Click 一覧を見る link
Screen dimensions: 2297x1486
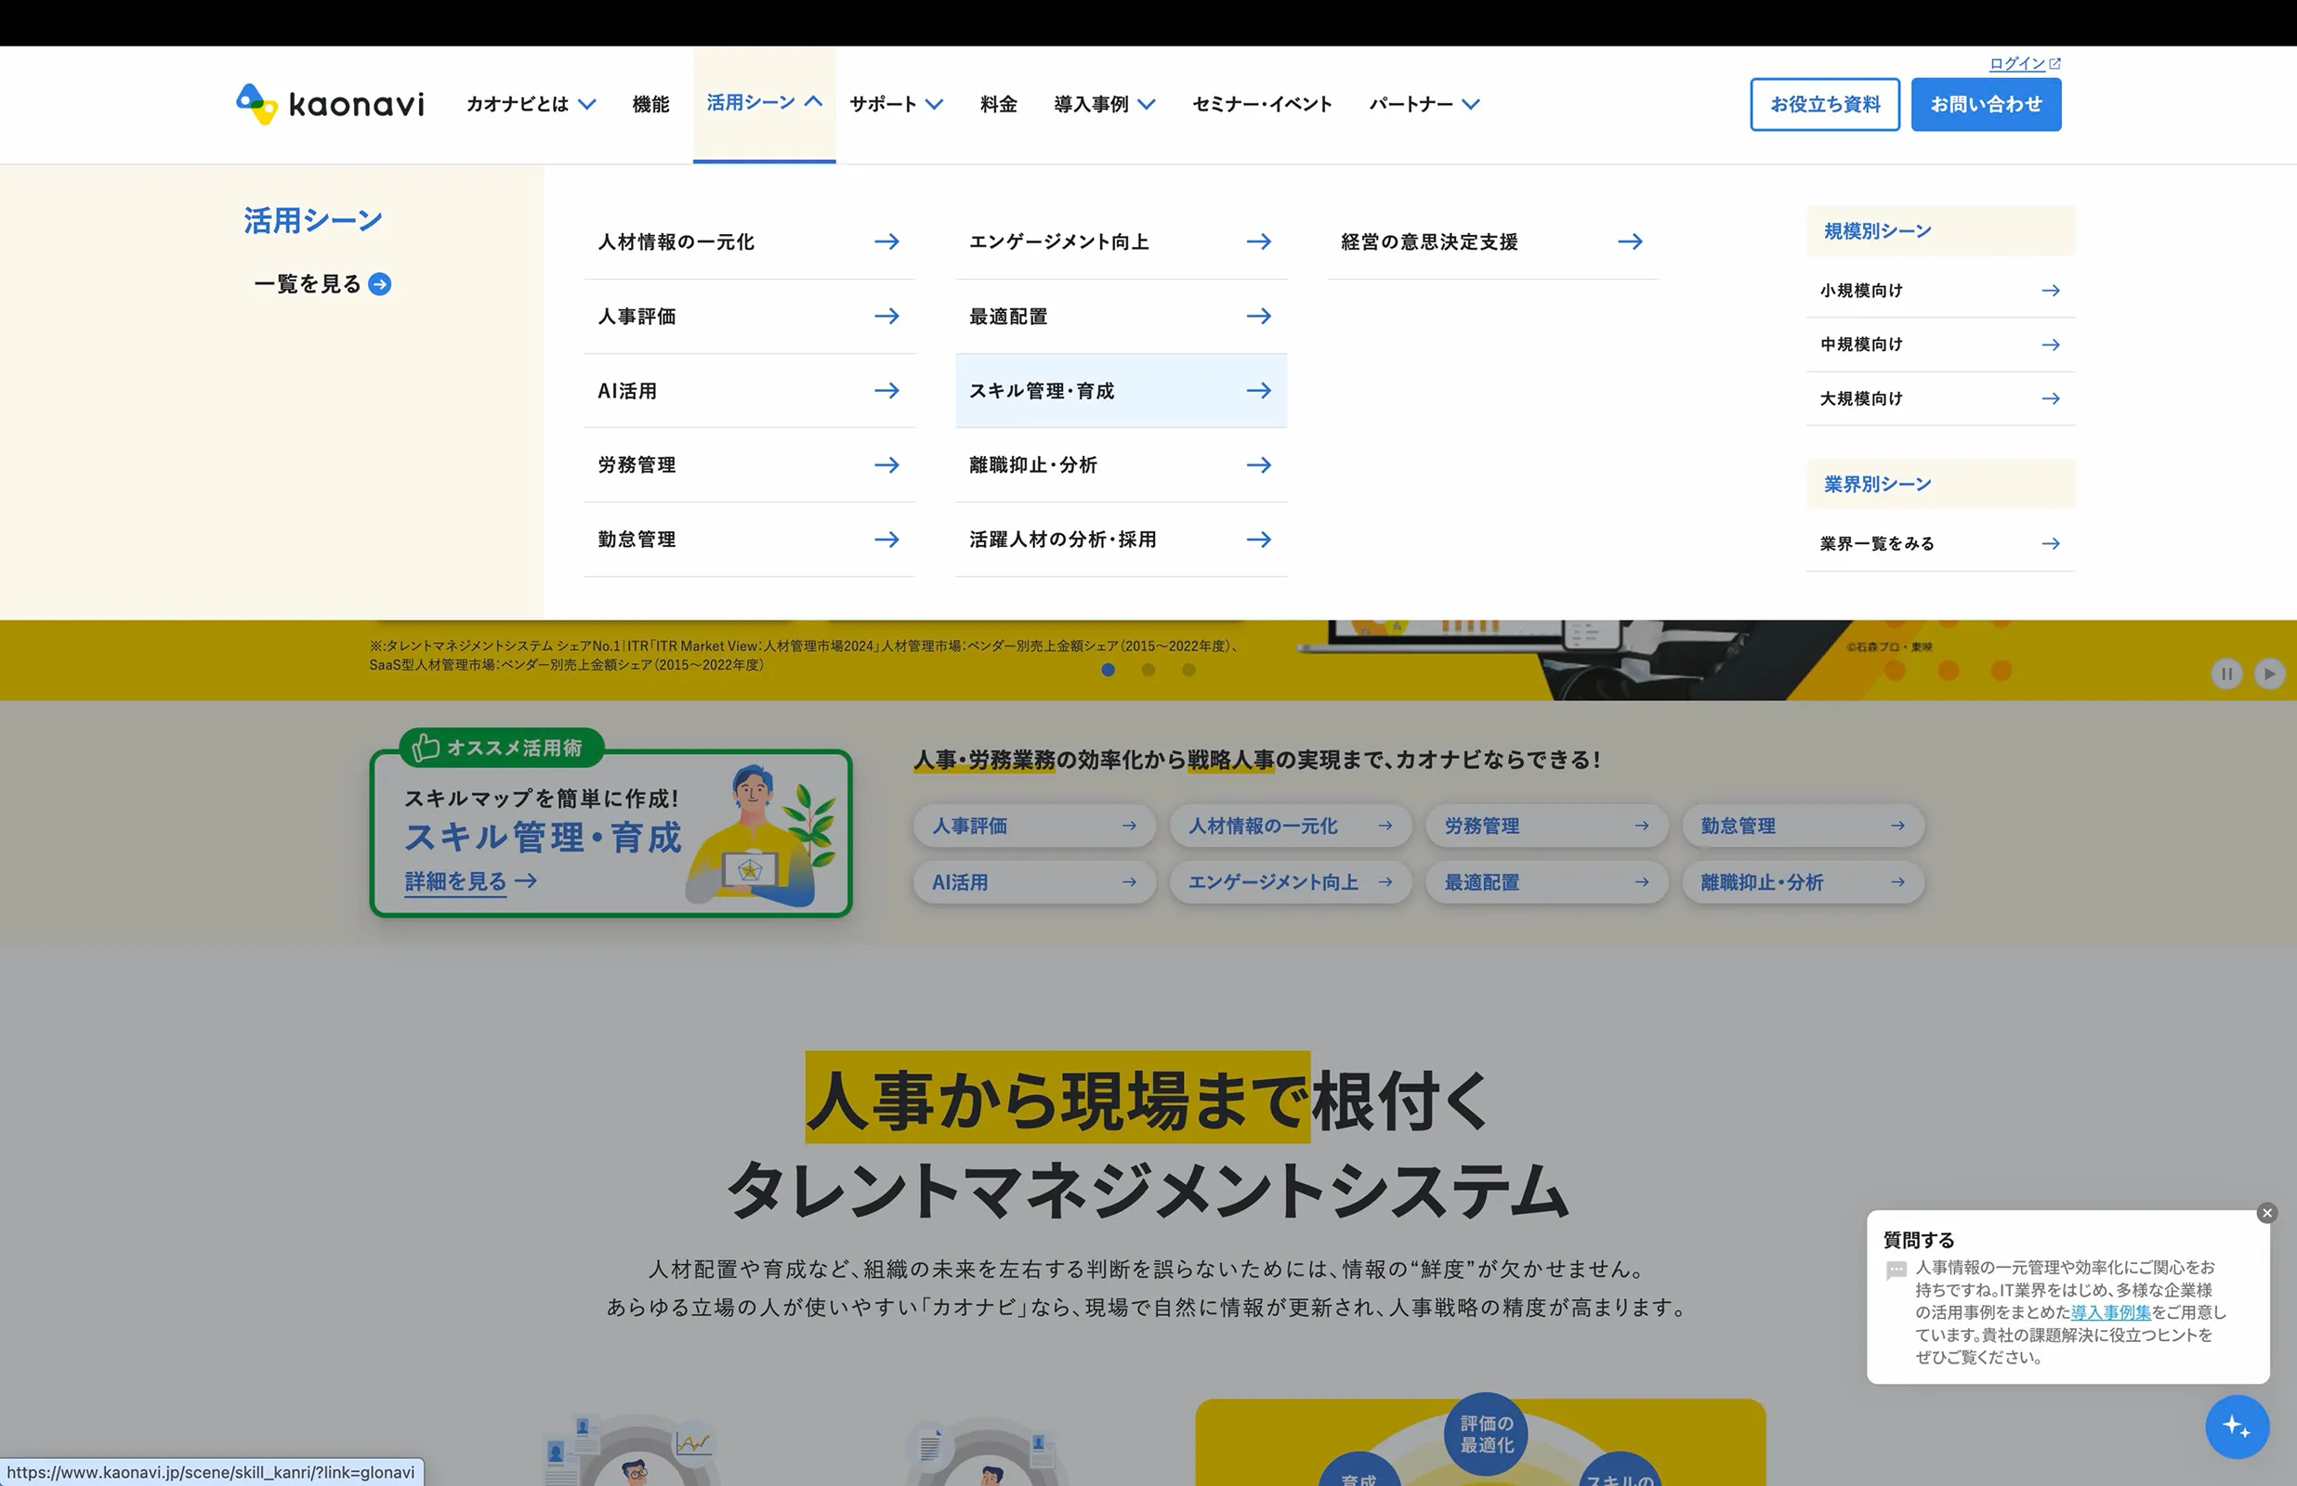[x=307, y=283]
